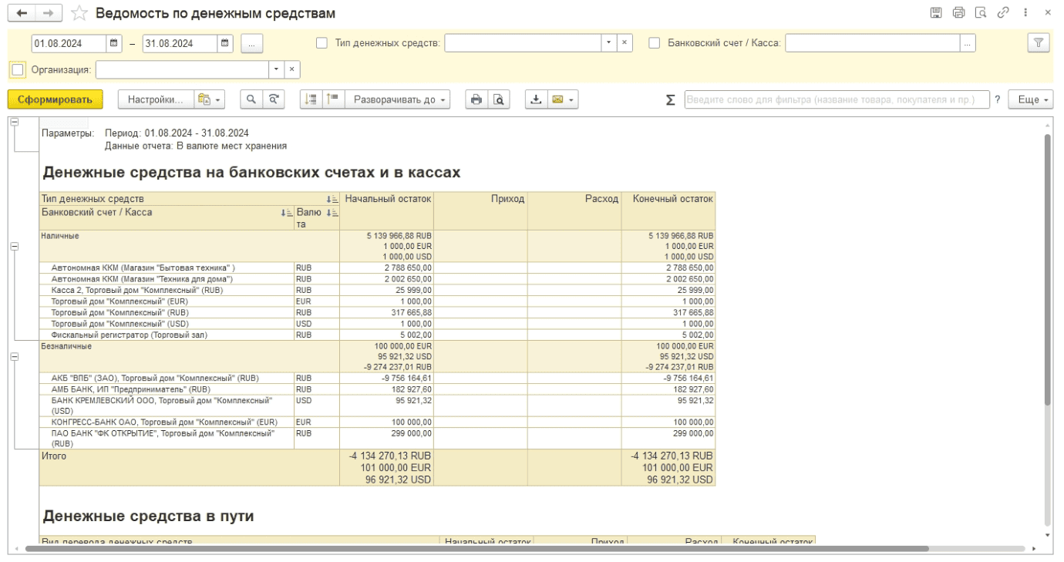Click the magnifier search icon
Screen dimensions: 1064x562
click(251, 99)
